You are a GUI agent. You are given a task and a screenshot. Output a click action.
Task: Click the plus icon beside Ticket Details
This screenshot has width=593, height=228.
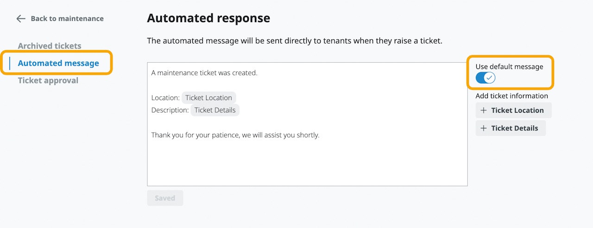[484, 128]
